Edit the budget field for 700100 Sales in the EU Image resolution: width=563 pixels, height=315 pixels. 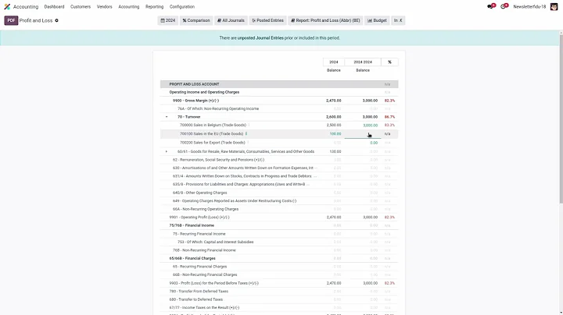point(363,134)
